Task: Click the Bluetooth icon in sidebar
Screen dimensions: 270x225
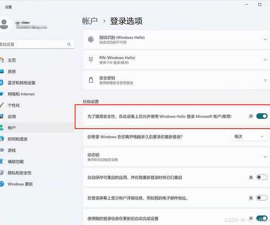Action: (x=2, y=83)
